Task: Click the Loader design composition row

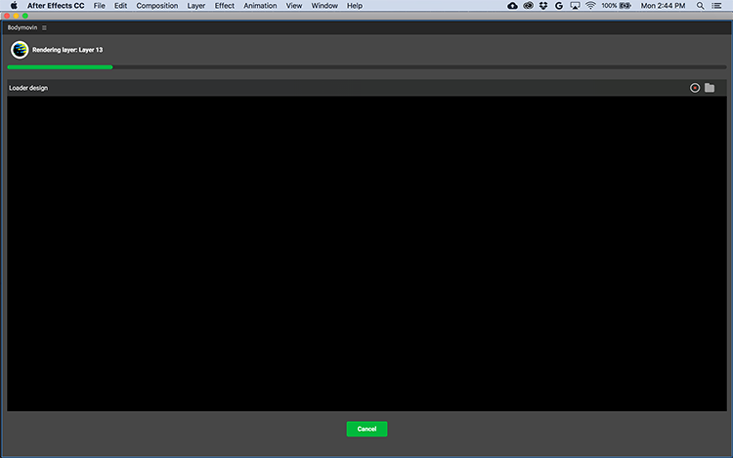Action: [x=366, y=88]
